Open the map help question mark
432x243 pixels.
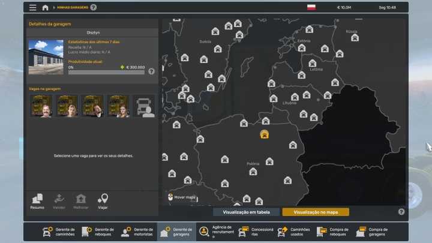point(401,212)
